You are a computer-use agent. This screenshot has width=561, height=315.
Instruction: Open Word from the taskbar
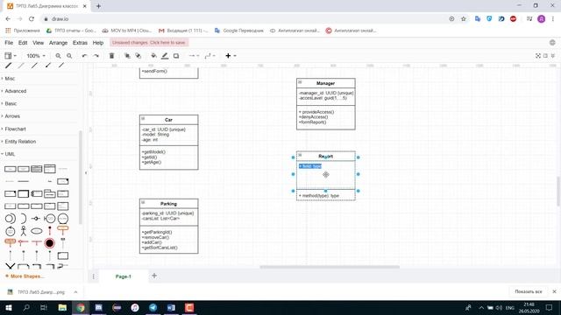[x=171, y=307]
